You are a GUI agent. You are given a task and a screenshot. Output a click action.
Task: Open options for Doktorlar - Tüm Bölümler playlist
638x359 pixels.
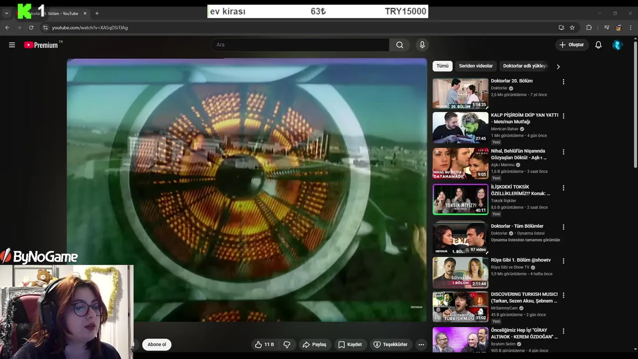pos(563,227)
